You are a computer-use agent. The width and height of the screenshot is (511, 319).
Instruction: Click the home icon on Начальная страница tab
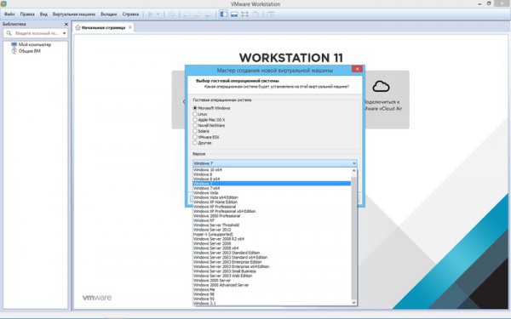click(78, 28)
